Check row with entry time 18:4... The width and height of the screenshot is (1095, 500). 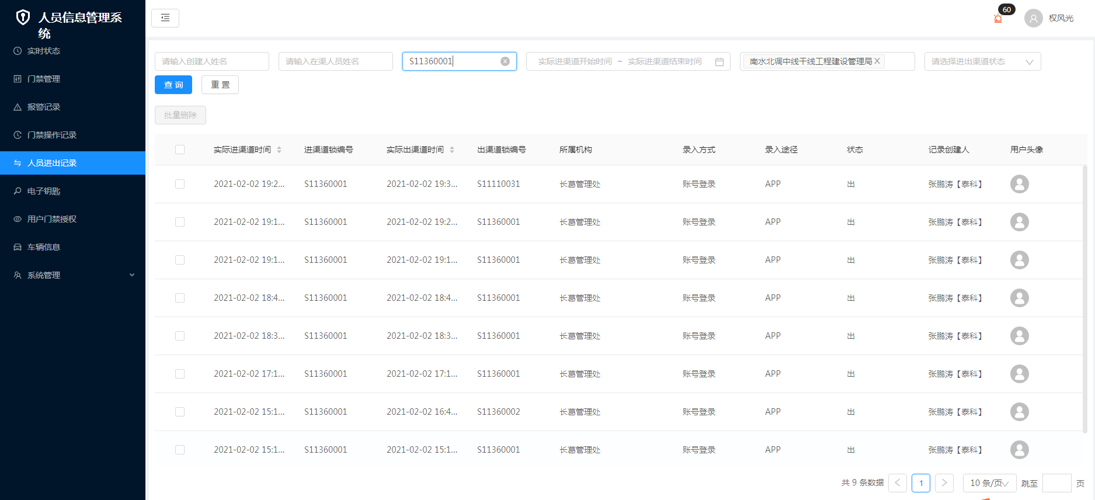[x=180, y=298]
